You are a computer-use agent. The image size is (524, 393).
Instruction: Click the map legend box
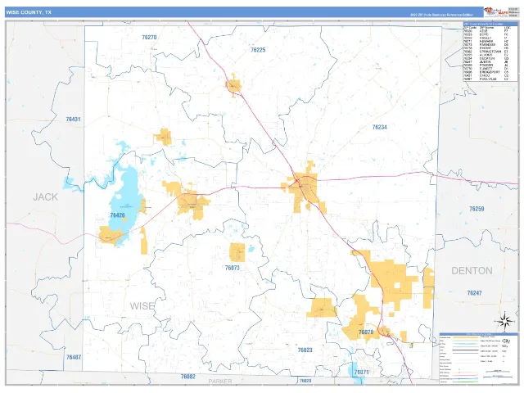pos(478,358)
